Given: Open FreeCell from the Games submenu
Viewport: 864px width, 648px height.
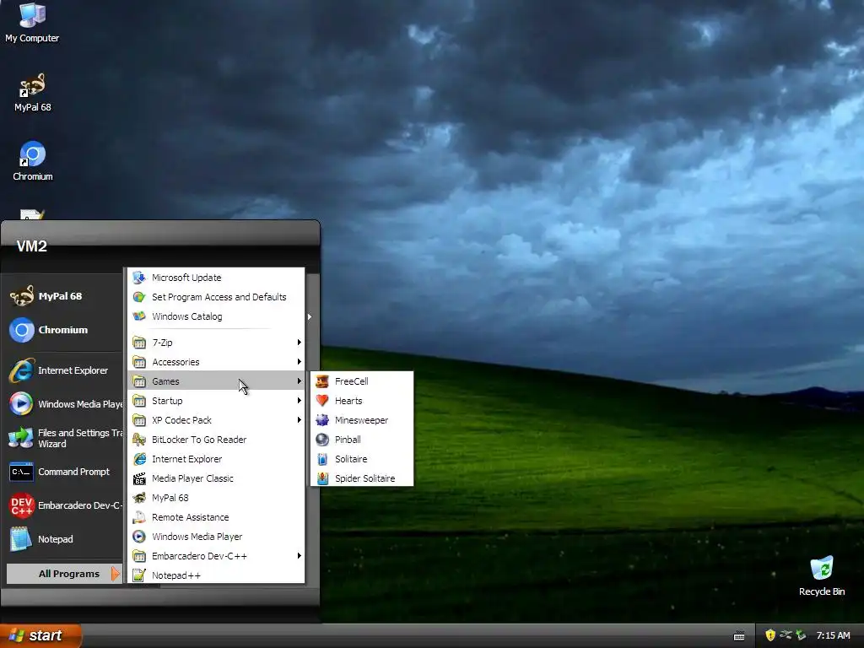Looking at the screenshot, I should 361,381.
